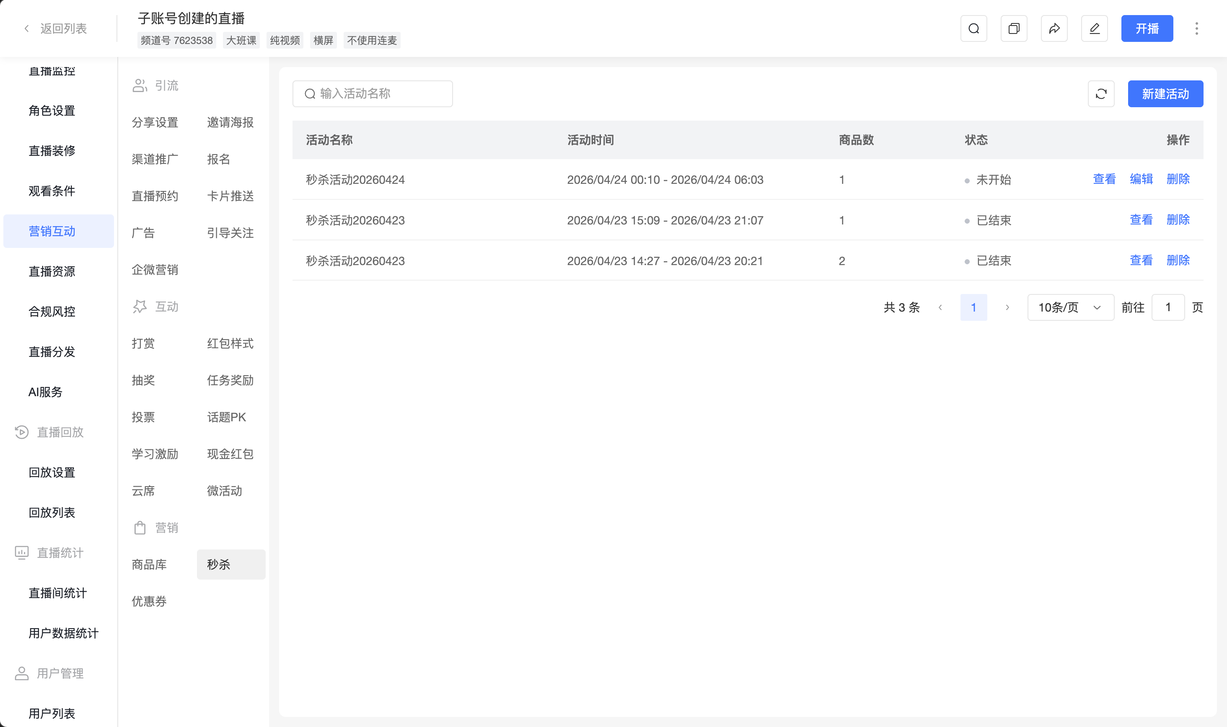The height and width of the screenshot is (727, 1227).
Task: Click the magnifier icon in activity search box
Action: (310, 93)
